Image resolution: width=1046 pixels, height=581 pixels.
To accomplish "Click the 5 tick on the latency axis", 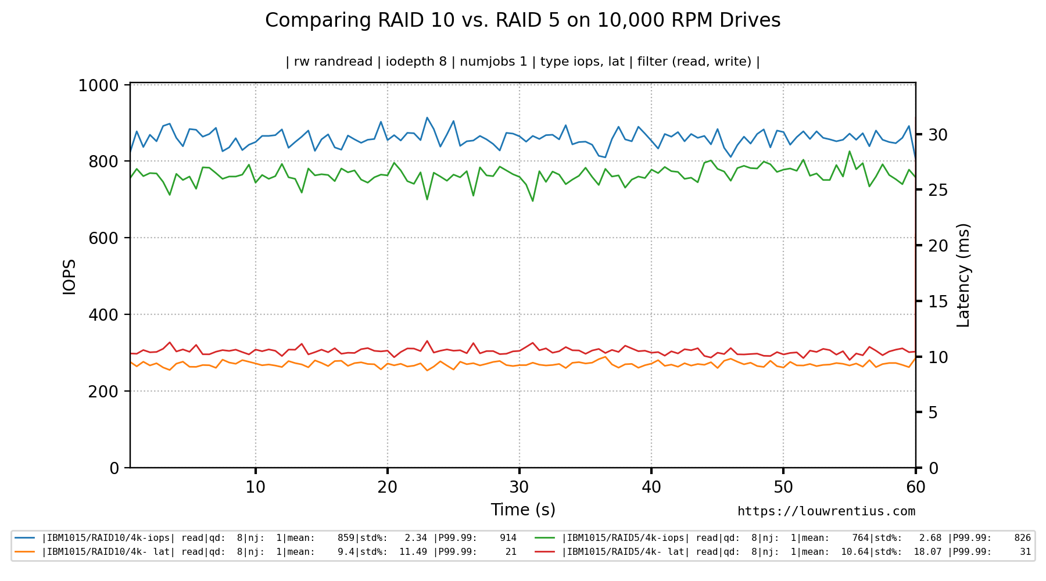I will tap(933, 413).
